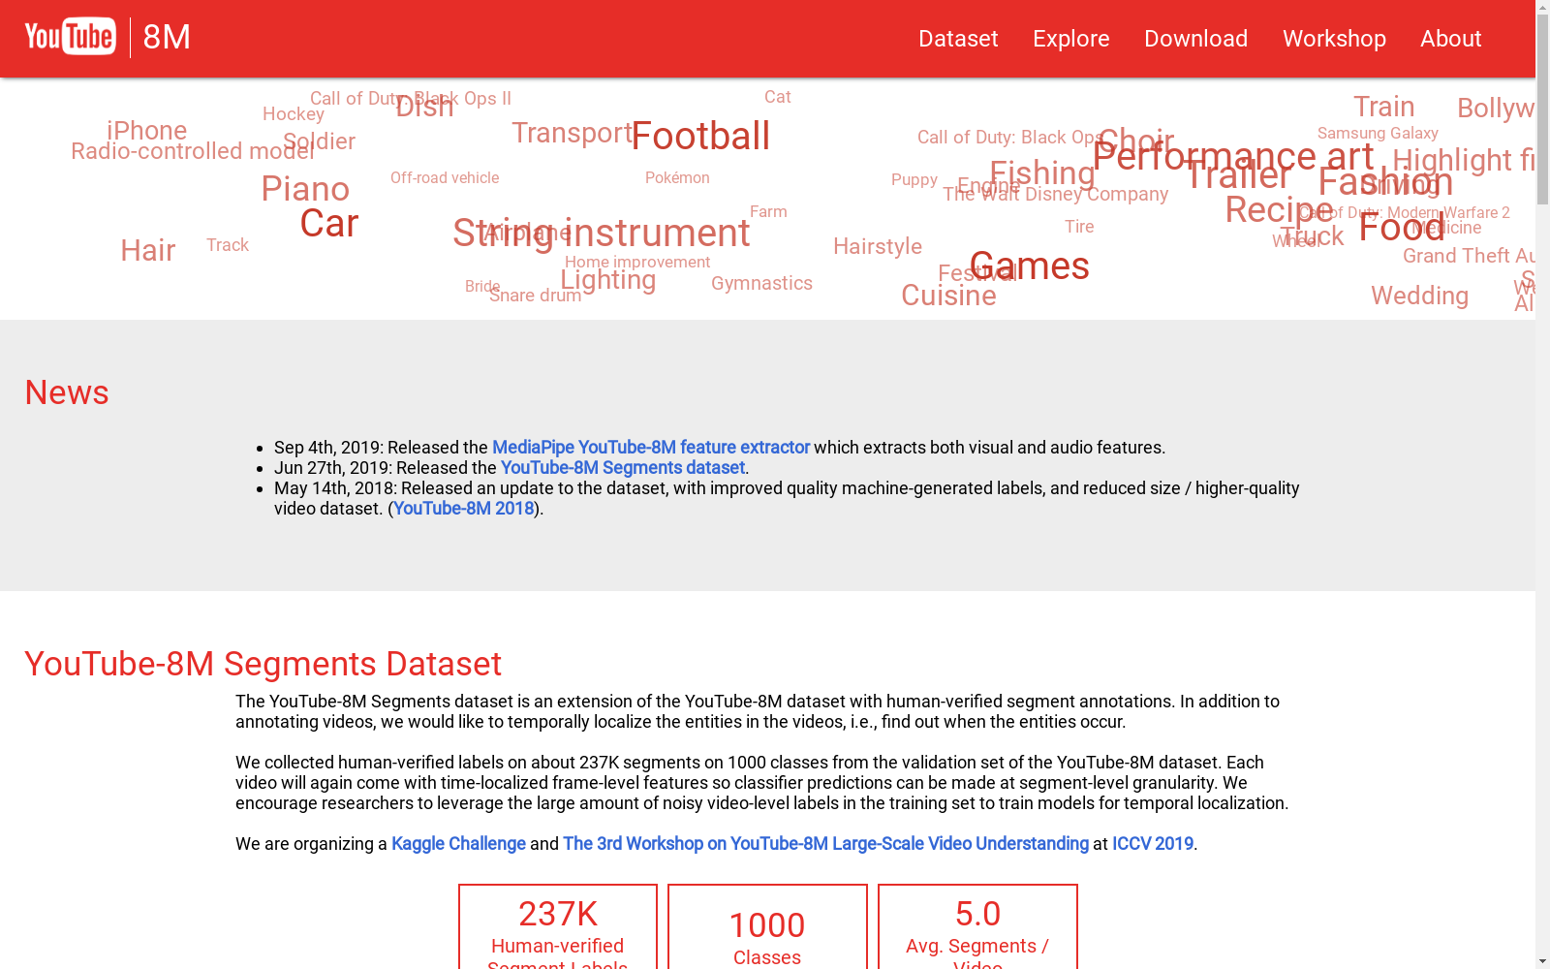The image size is (1550, 969).
Task: Select the Gymnastics tag
Action: 761,283
